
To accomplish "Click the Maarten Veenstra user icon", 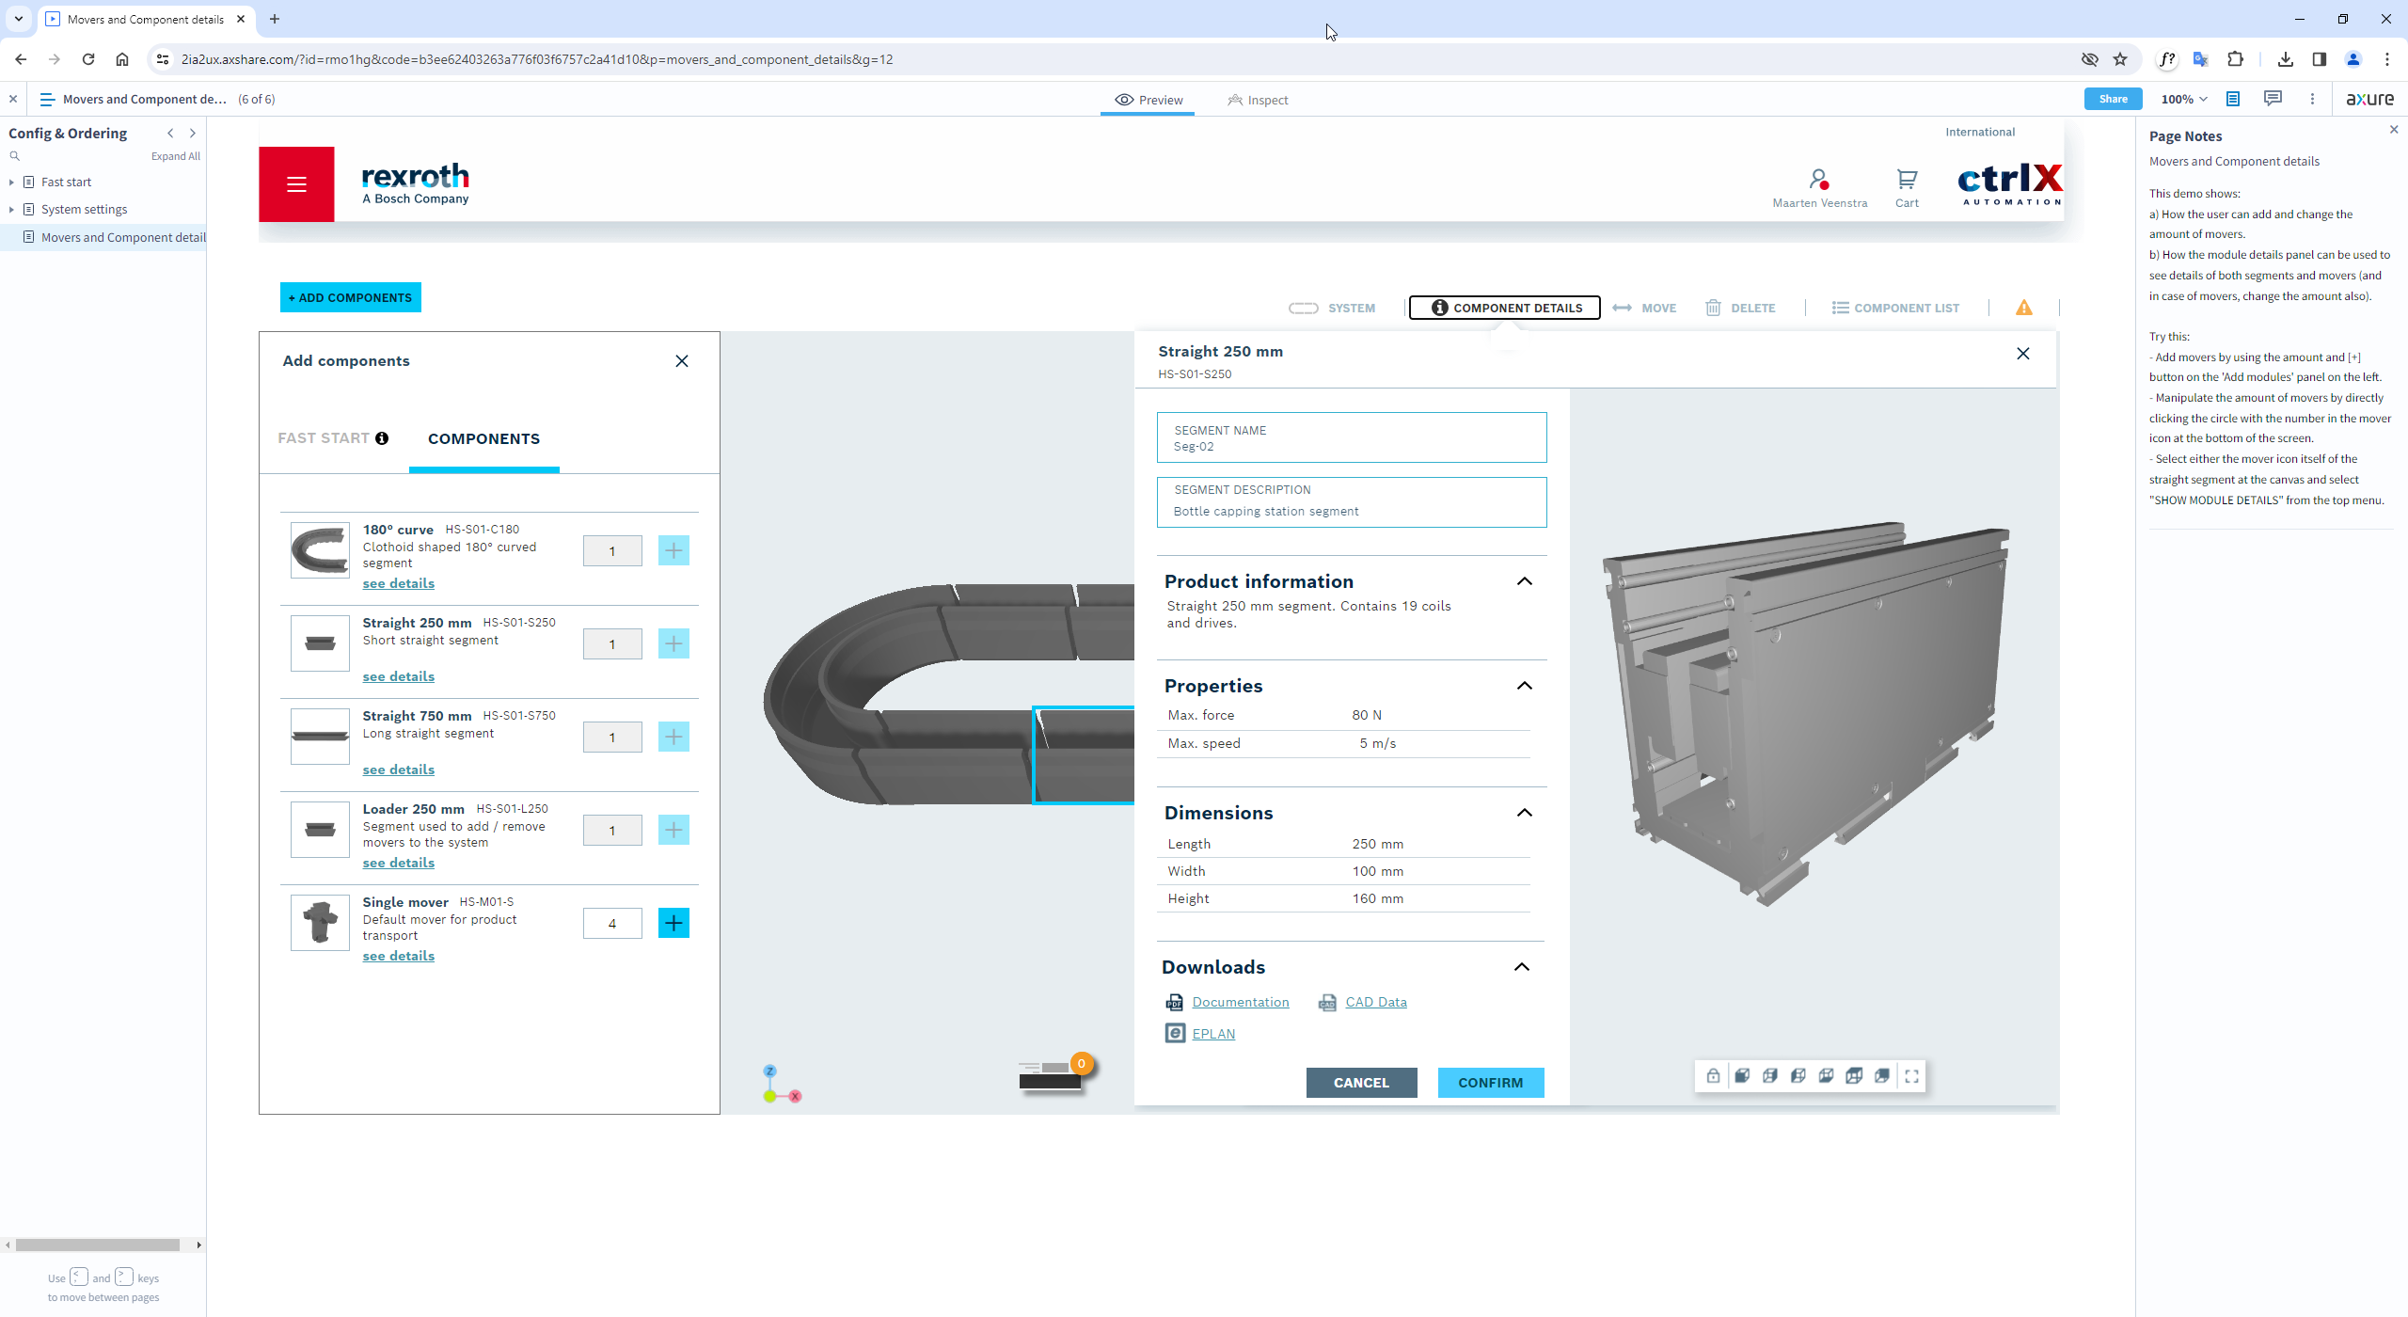I will coord(1818,179).
